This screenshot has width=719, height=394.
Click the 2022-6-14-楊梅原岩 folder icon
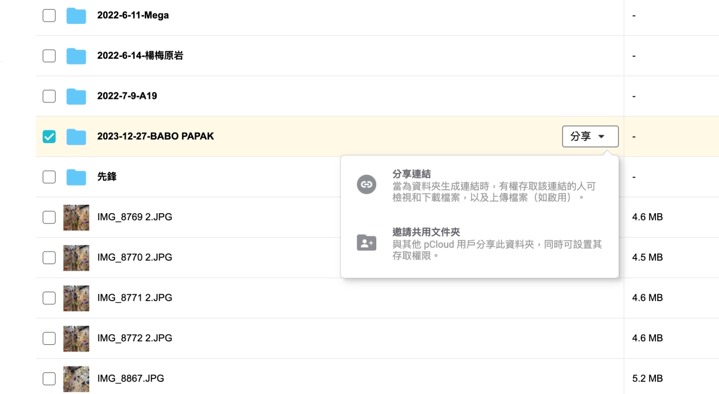(x=76, y=56)
